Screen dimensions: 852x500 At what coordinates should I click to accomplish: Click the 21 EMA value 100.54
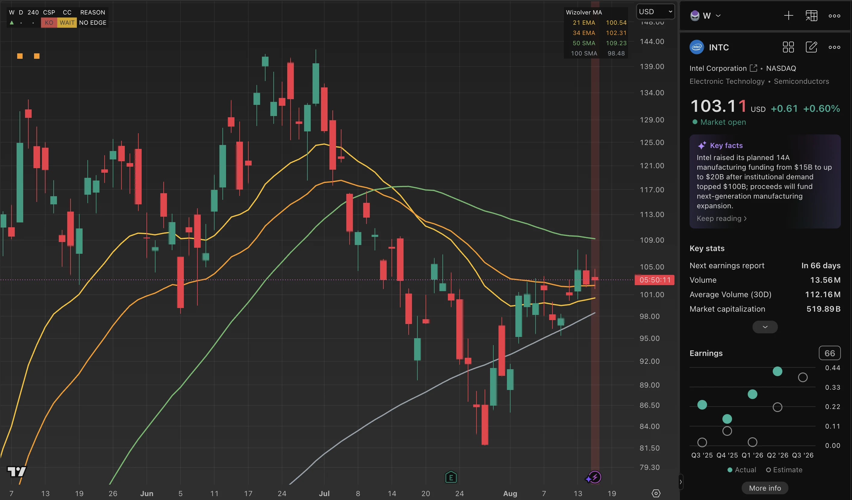point(616,23)
